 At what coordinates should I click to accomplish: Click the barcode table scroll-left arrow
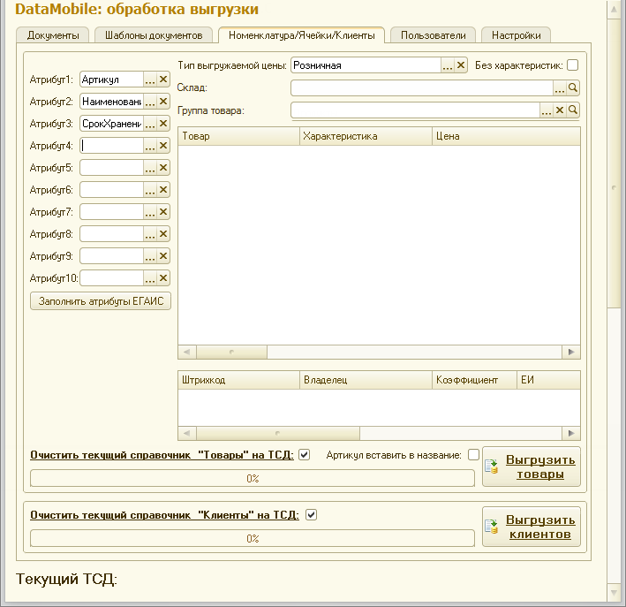187,433
